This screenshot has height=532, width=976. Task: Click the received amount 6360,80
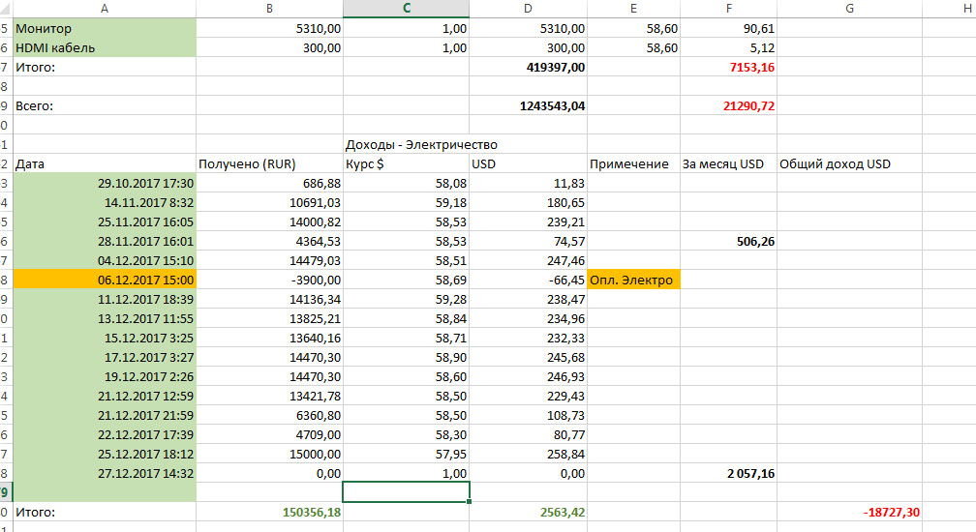(318, 415)
